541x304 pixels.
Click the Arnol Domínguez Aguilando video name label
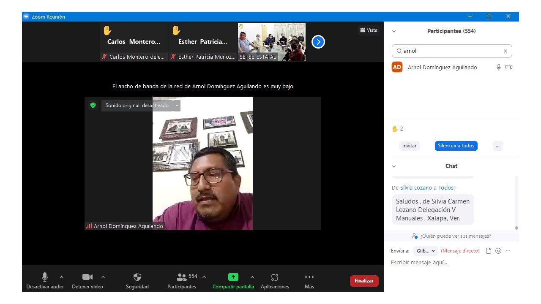[x=128, y=226]
